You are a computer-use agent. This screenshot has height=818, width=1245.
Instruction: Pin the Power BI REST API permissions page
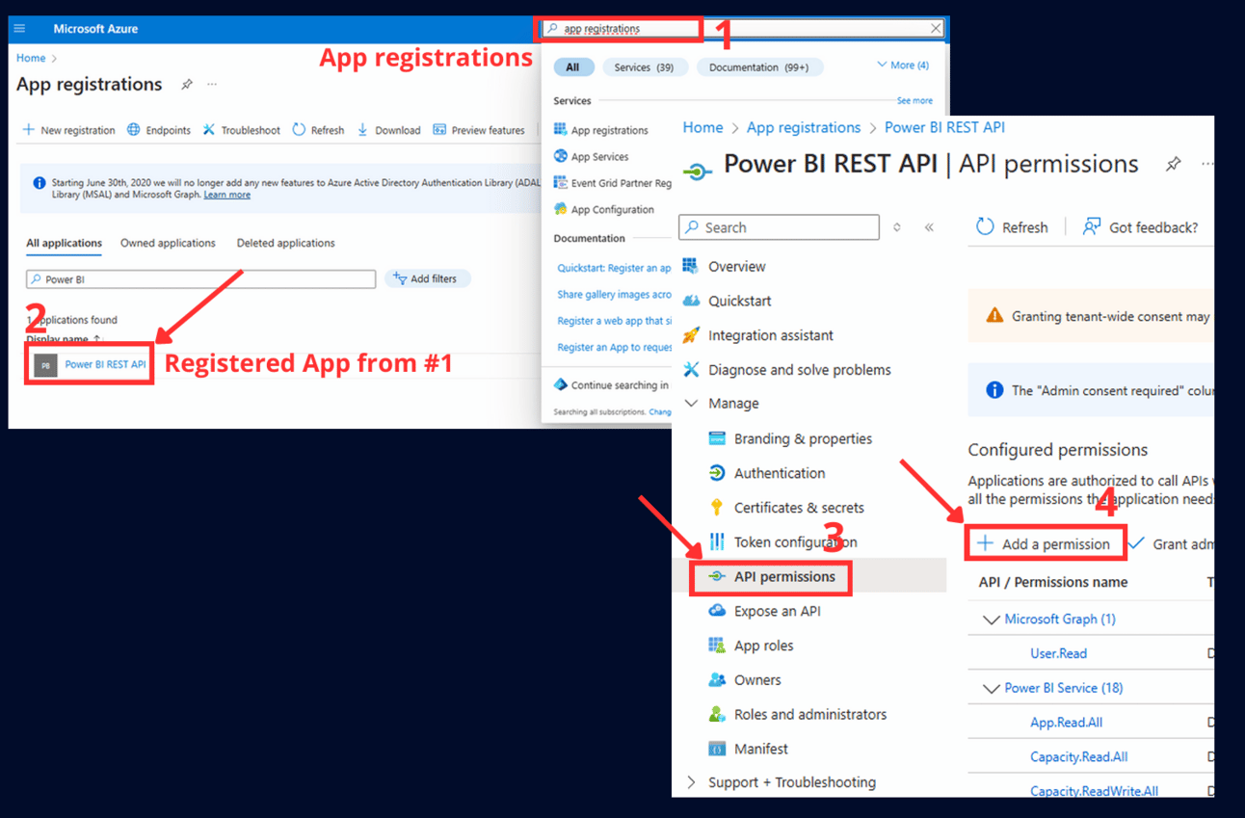1173,165
